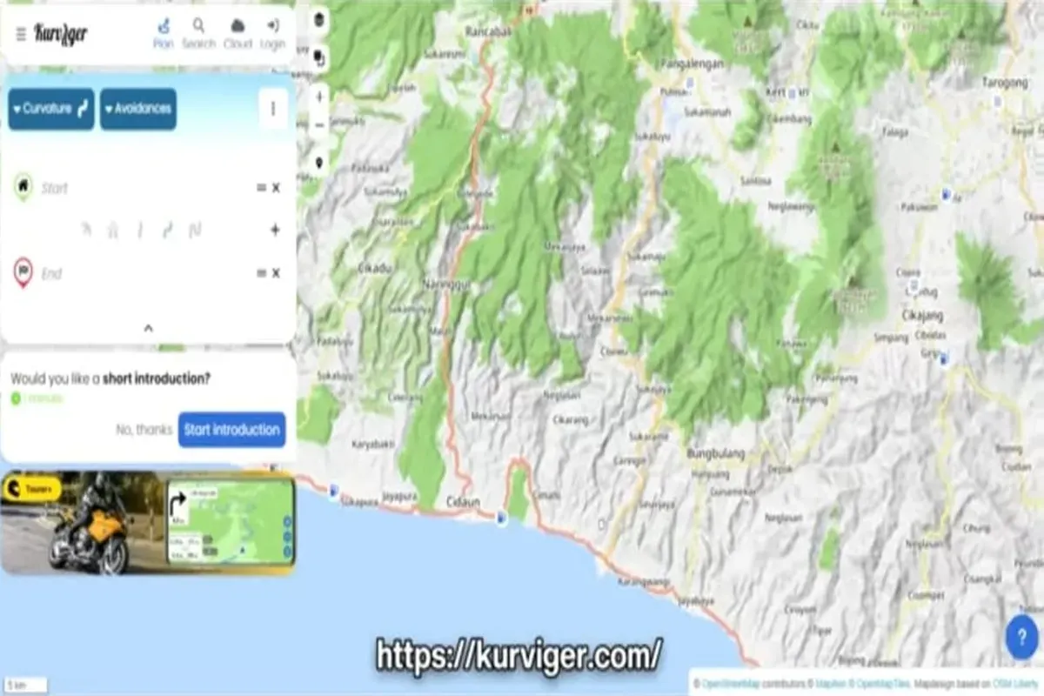Click the Rancabali label on the map

(x=489, y=30)
